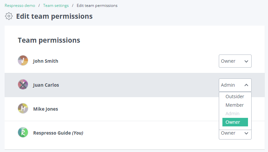This screenshot has height=152, width=268.
Task: Choose the highlighted Owner option
Action: coord(235,122)
